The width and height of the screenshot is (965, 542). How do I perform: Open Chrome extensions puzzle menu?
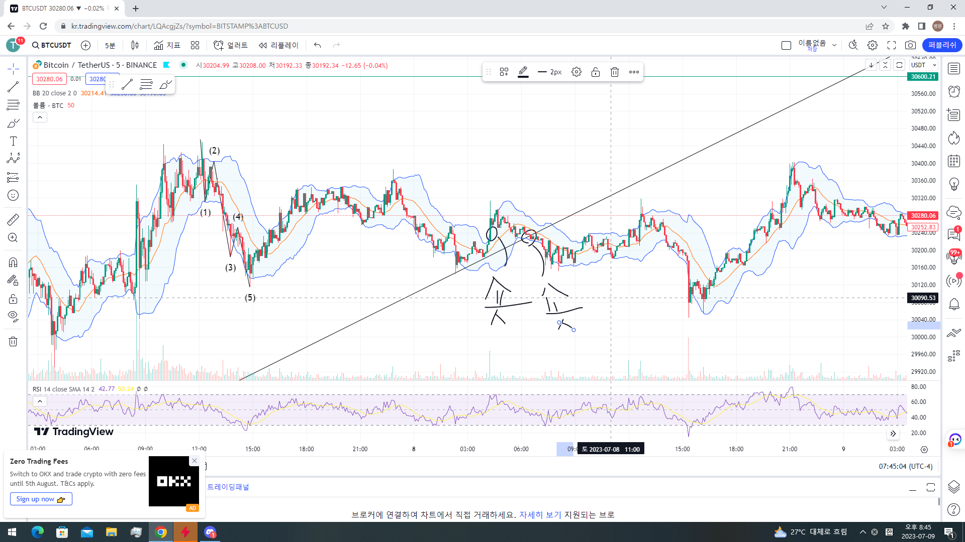pos(905,26)
